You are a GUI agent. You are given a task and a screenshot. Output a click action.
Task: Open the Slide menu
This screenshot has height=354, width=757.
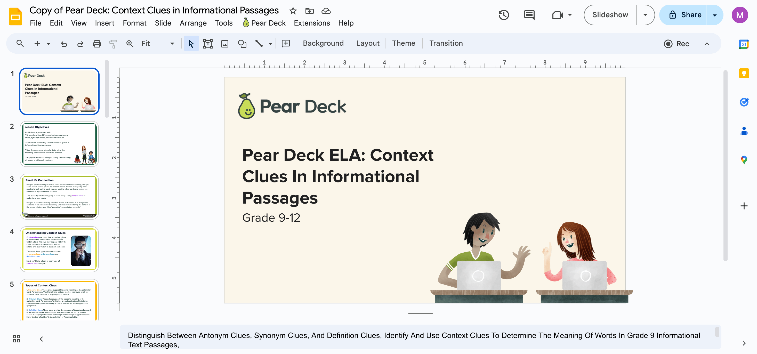click(163, 23)
